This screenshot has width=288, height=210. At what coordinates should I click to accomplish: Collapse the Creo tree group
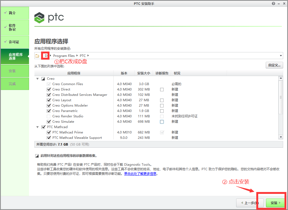click(37, 79)
